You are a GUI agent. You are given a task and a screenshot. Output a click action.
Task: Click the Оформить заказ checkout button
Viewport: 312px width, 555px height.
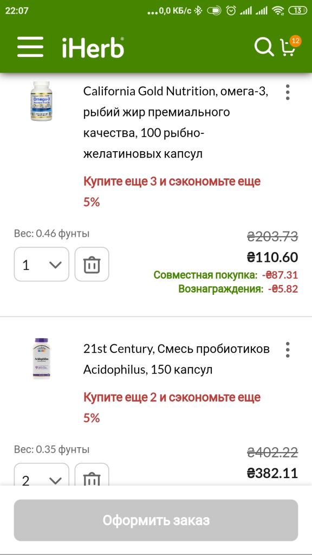tap(156, 520)
